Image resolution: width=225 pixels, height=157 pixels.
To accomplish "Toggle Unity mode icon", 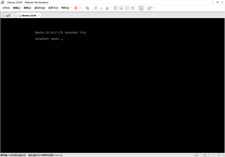I will [133, 8].
